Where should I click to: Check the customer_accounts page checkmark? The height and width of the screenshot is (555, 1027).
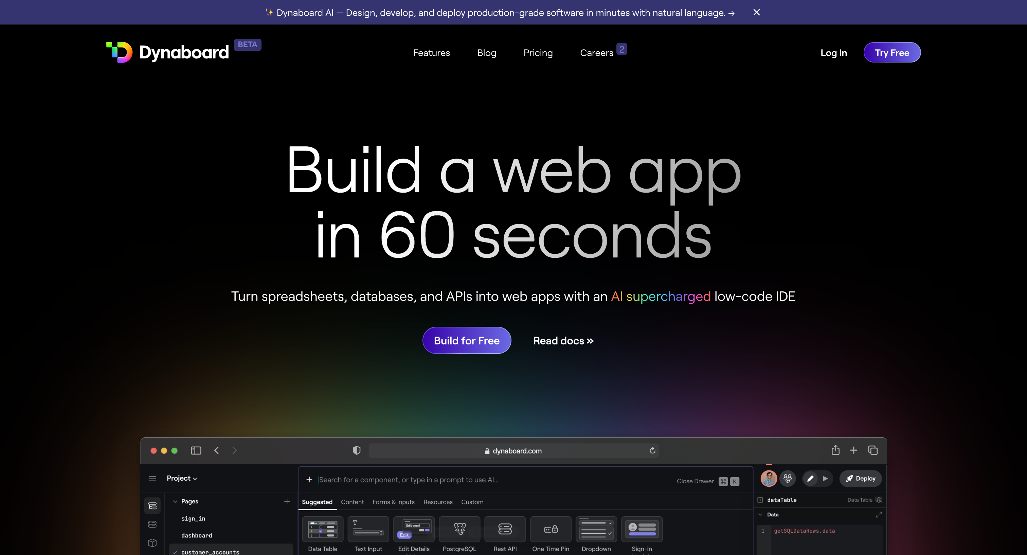[x=176, y=552]
